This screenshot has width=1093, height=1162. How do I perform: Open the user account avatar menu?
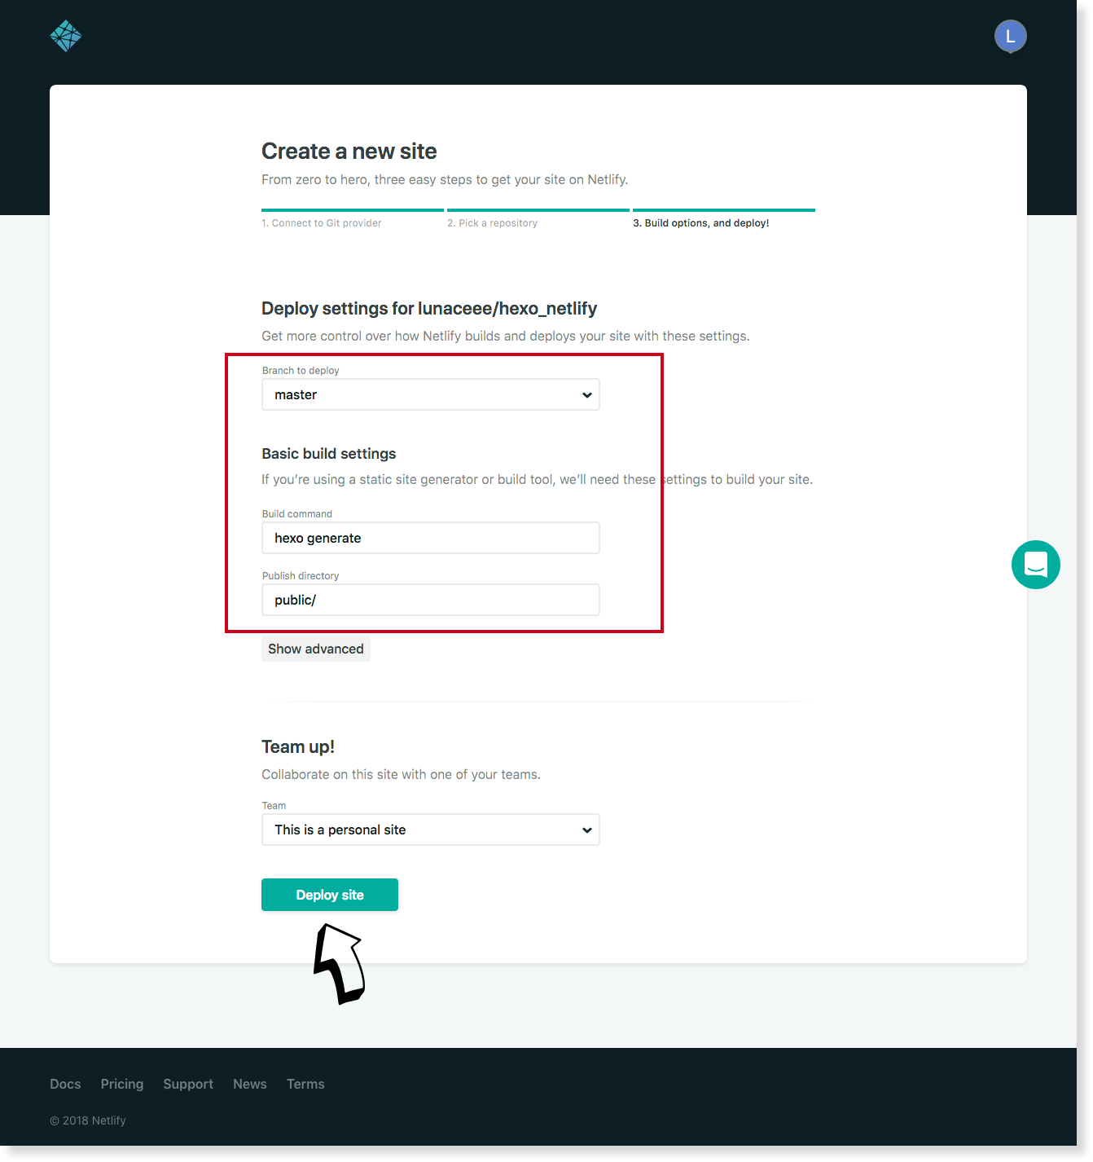tap(1010, 36)
